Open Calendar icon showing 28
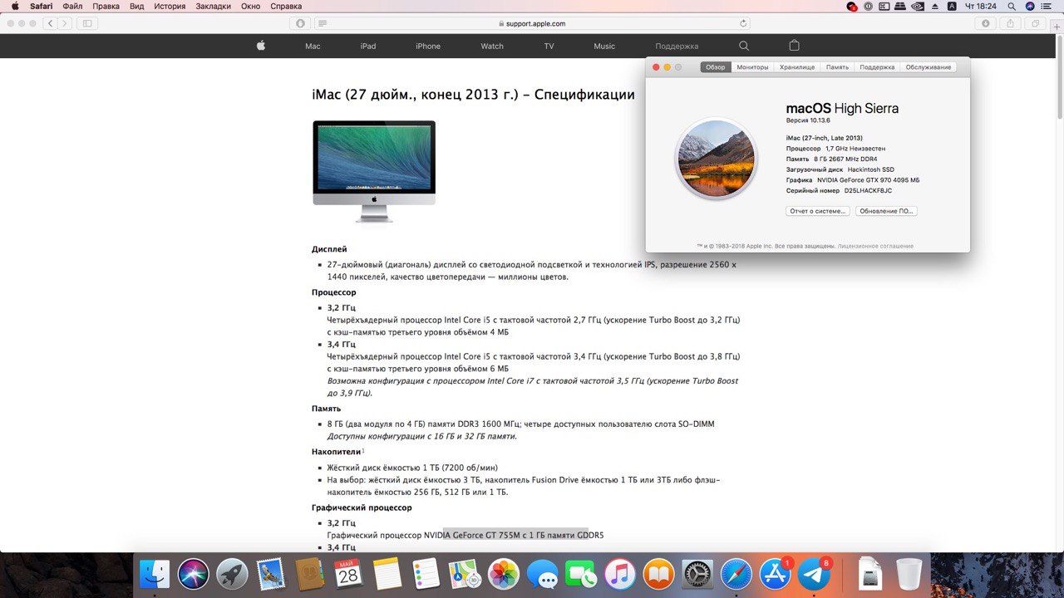Screen dimensions: 1064x598 pyautogui.click(x=348, y=574)
